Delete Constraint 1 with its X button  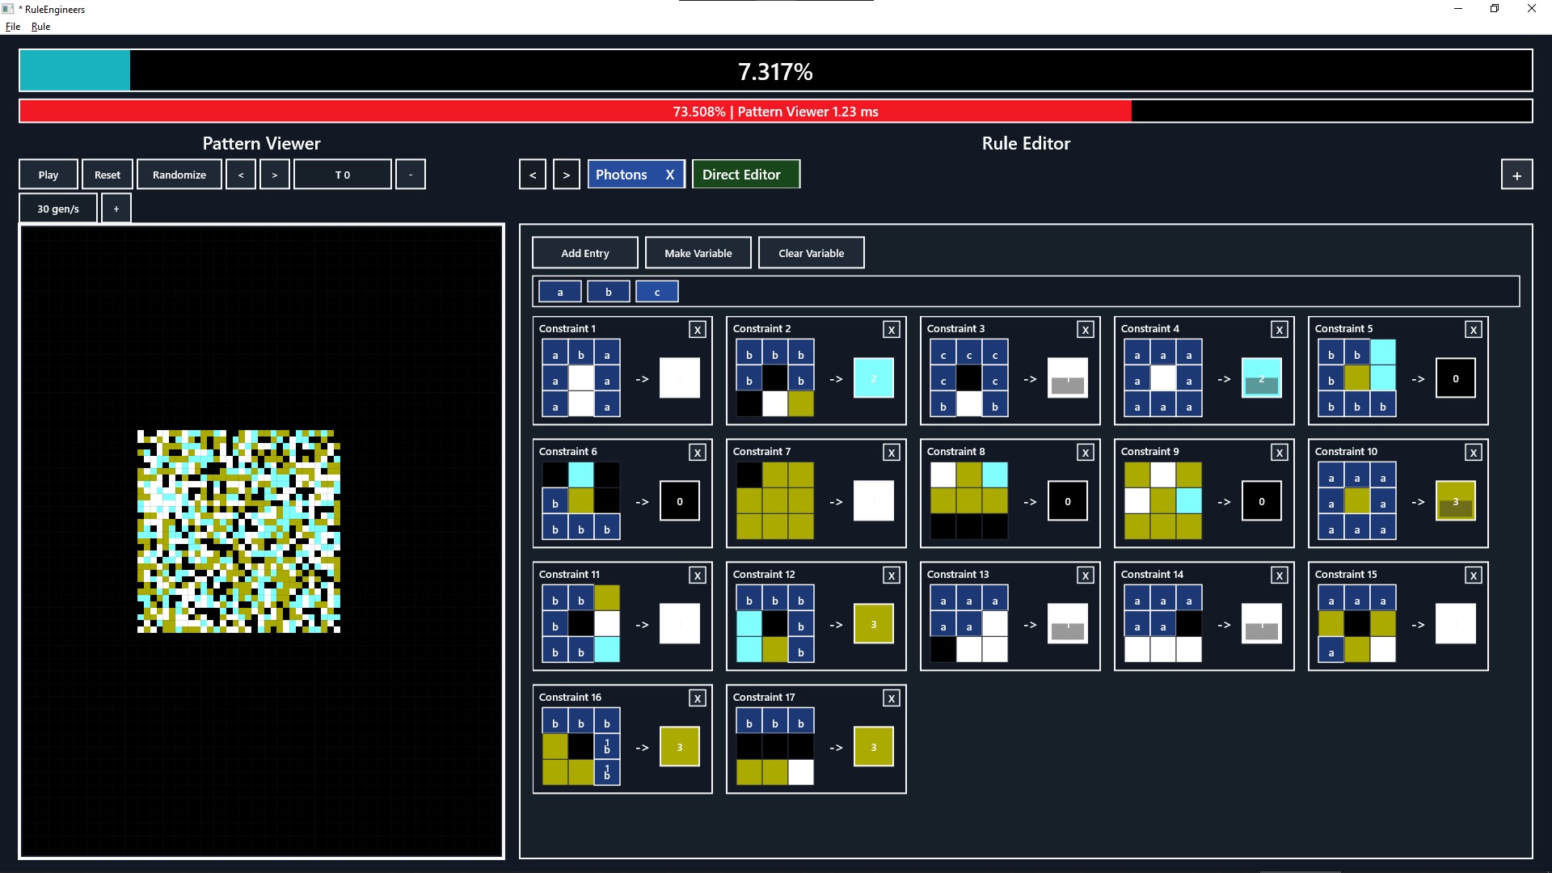point(697,329)
